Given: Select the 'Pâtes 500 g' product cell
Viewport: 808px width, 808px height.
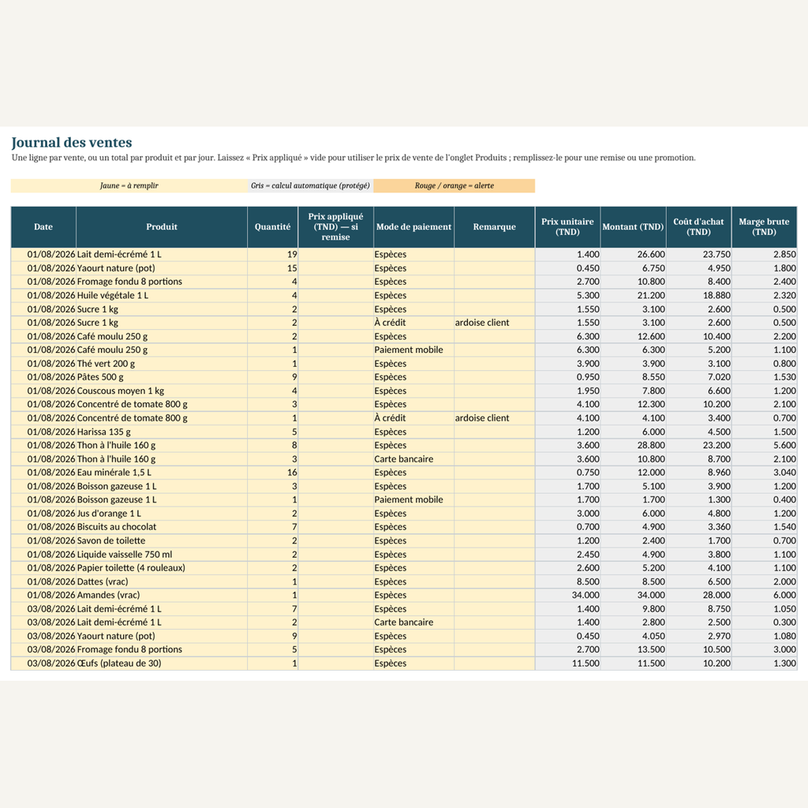Looking at the screenshot, I should coord(161,376).
